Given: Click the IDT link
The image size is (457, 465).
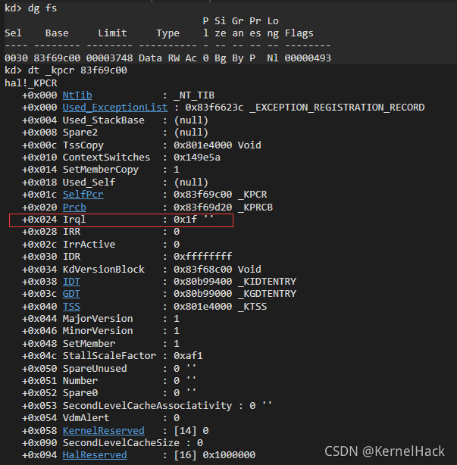Looking at the screenshot, I should pos(71,282).
